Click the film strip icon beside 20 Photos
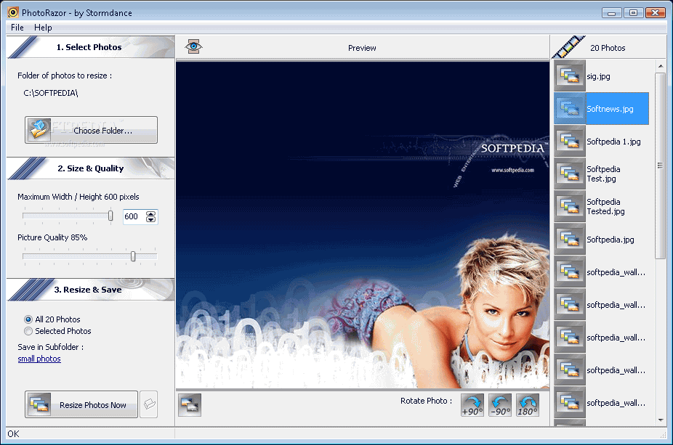Viewport: 673px width, 445px height. [568, 47]
